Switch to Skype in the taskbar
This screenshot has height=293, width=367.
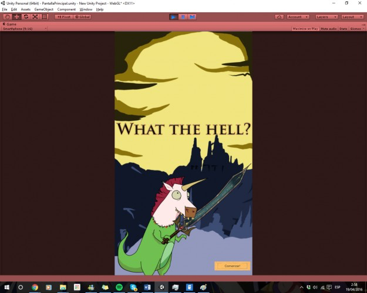coord(133,287)
